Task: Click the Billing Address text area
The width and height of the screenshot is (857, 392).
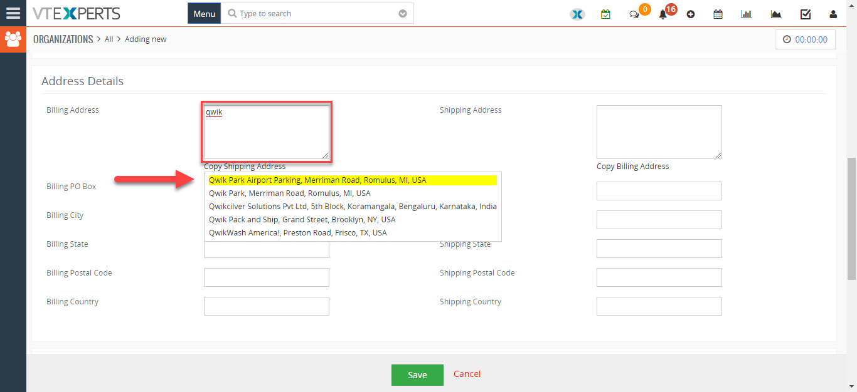Action: coord(267,132)
